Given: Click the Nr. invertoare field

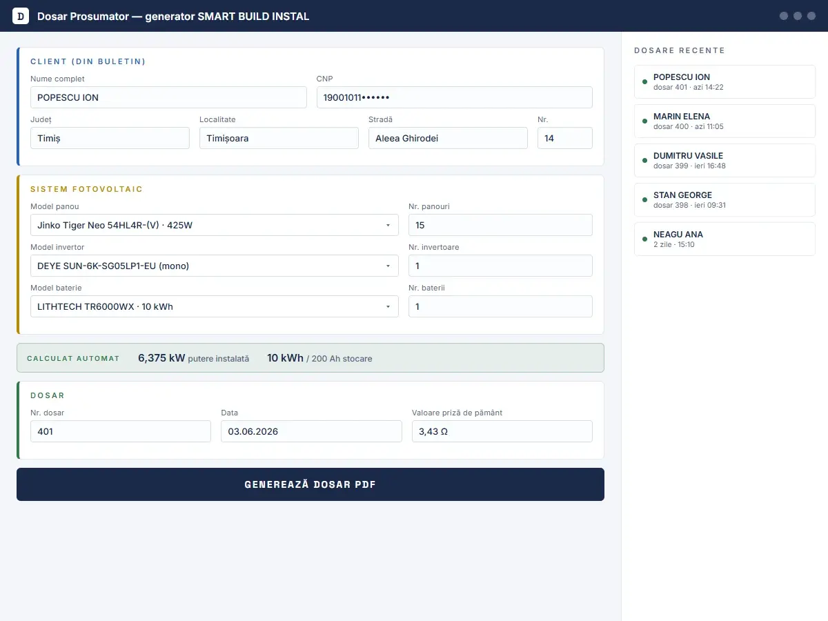Looking at the screenshot, I should 500,266.
